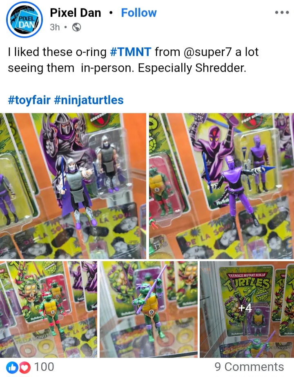This screenshot has width=294, height=377.
Task: View the 100 reactions count
Action: point(44,367)
